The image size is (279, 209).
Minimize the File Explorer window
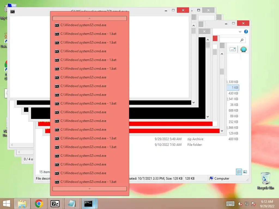coord(226,23)
